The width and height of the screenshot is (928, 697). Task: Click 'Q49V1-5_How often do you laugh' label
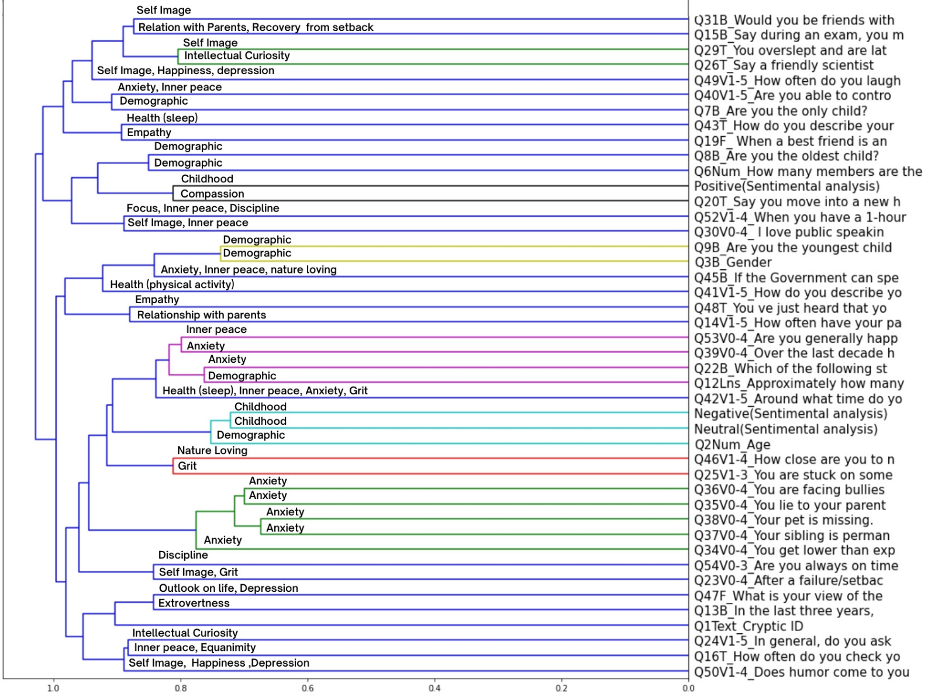point(797,81)
